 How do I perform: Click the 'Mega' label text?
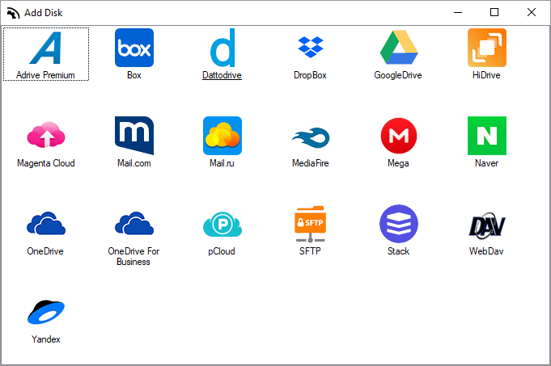(x=398, y=163)
